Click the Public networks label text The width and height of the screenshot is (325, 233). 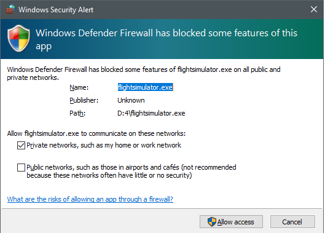pyautogui.click(x=131, y=171)
